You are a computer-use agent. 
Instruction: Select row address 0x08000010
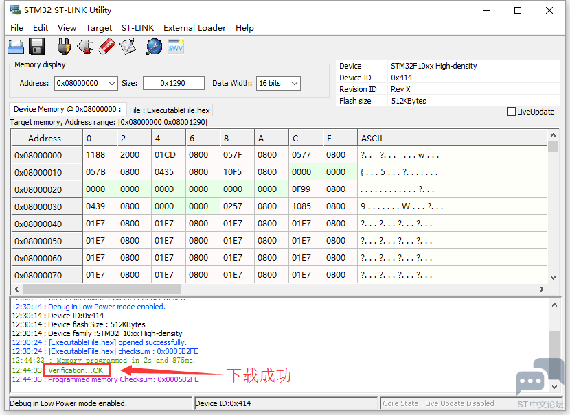47,172
